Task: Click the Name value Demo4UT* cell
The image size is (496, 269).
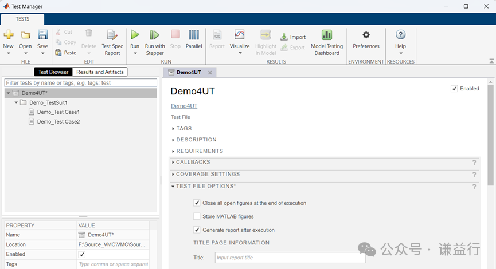Action: coord(113,235)
